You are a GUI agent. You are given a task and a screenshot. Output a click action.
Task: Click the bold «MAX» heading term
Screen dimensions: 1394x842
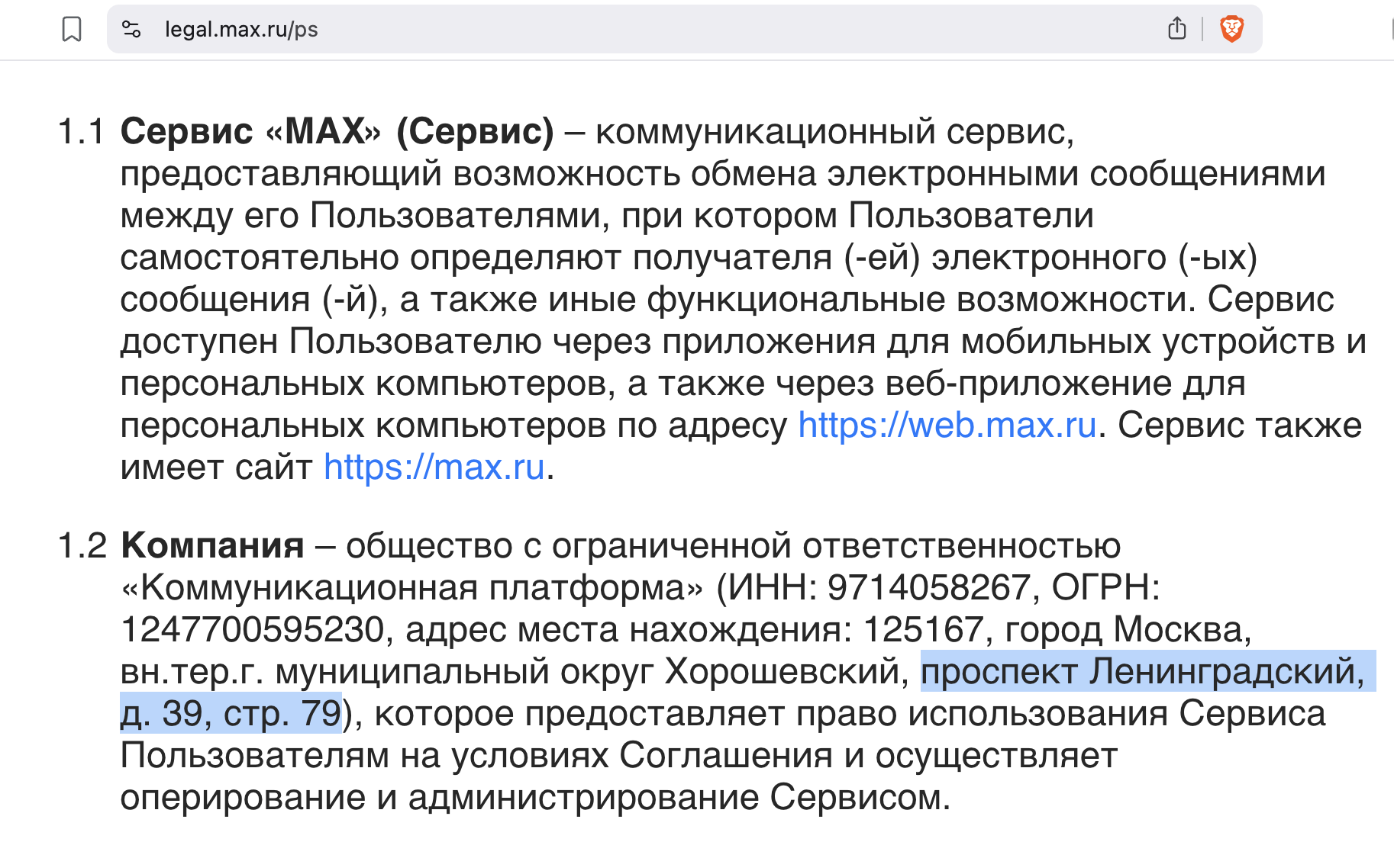coord(323,132)
